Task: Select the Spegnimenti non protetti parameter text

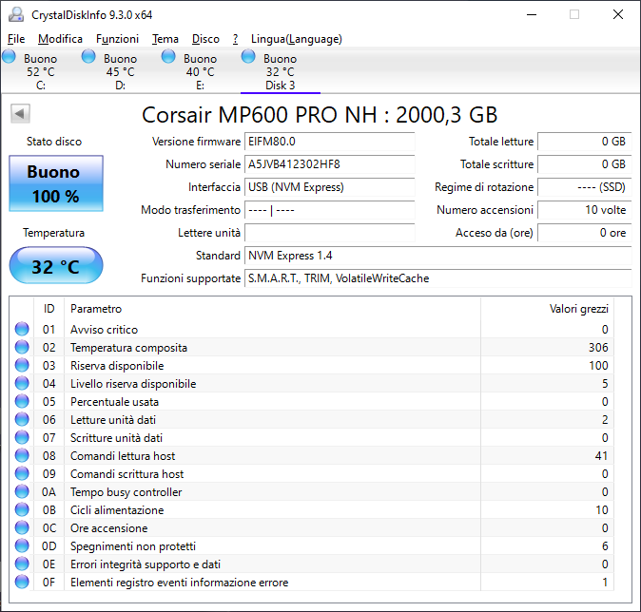Action: [x=133, y=546]
